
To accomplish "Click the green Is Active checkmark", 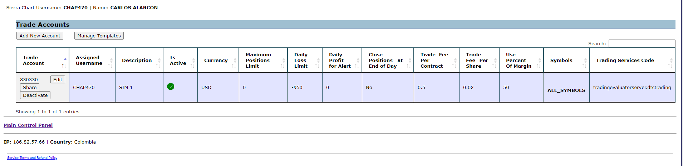I will tap(171, 87).
